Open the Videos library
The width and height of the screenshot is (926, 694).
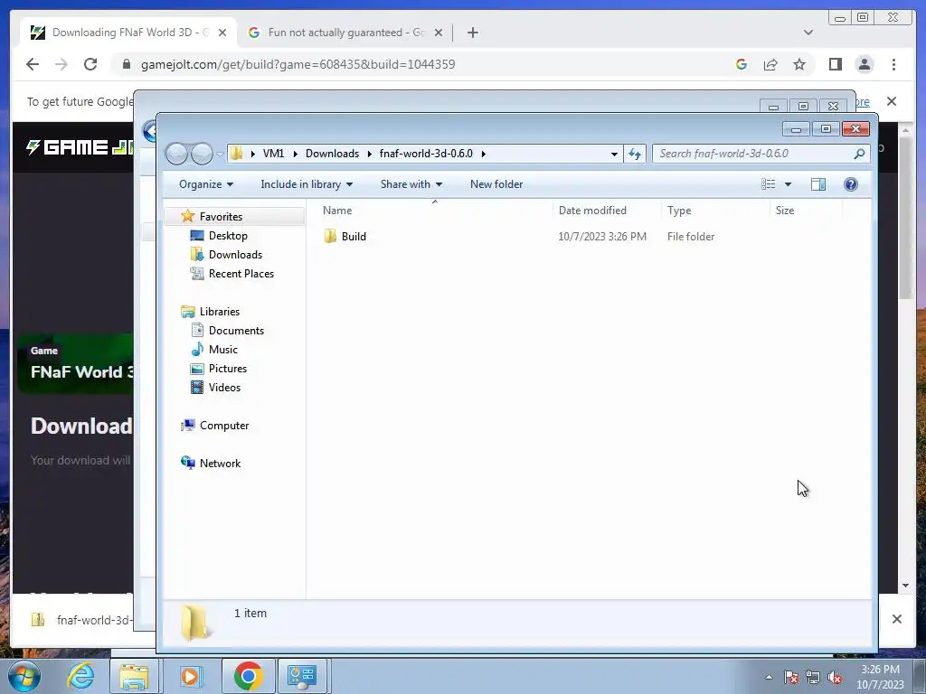tap(224, 387)
